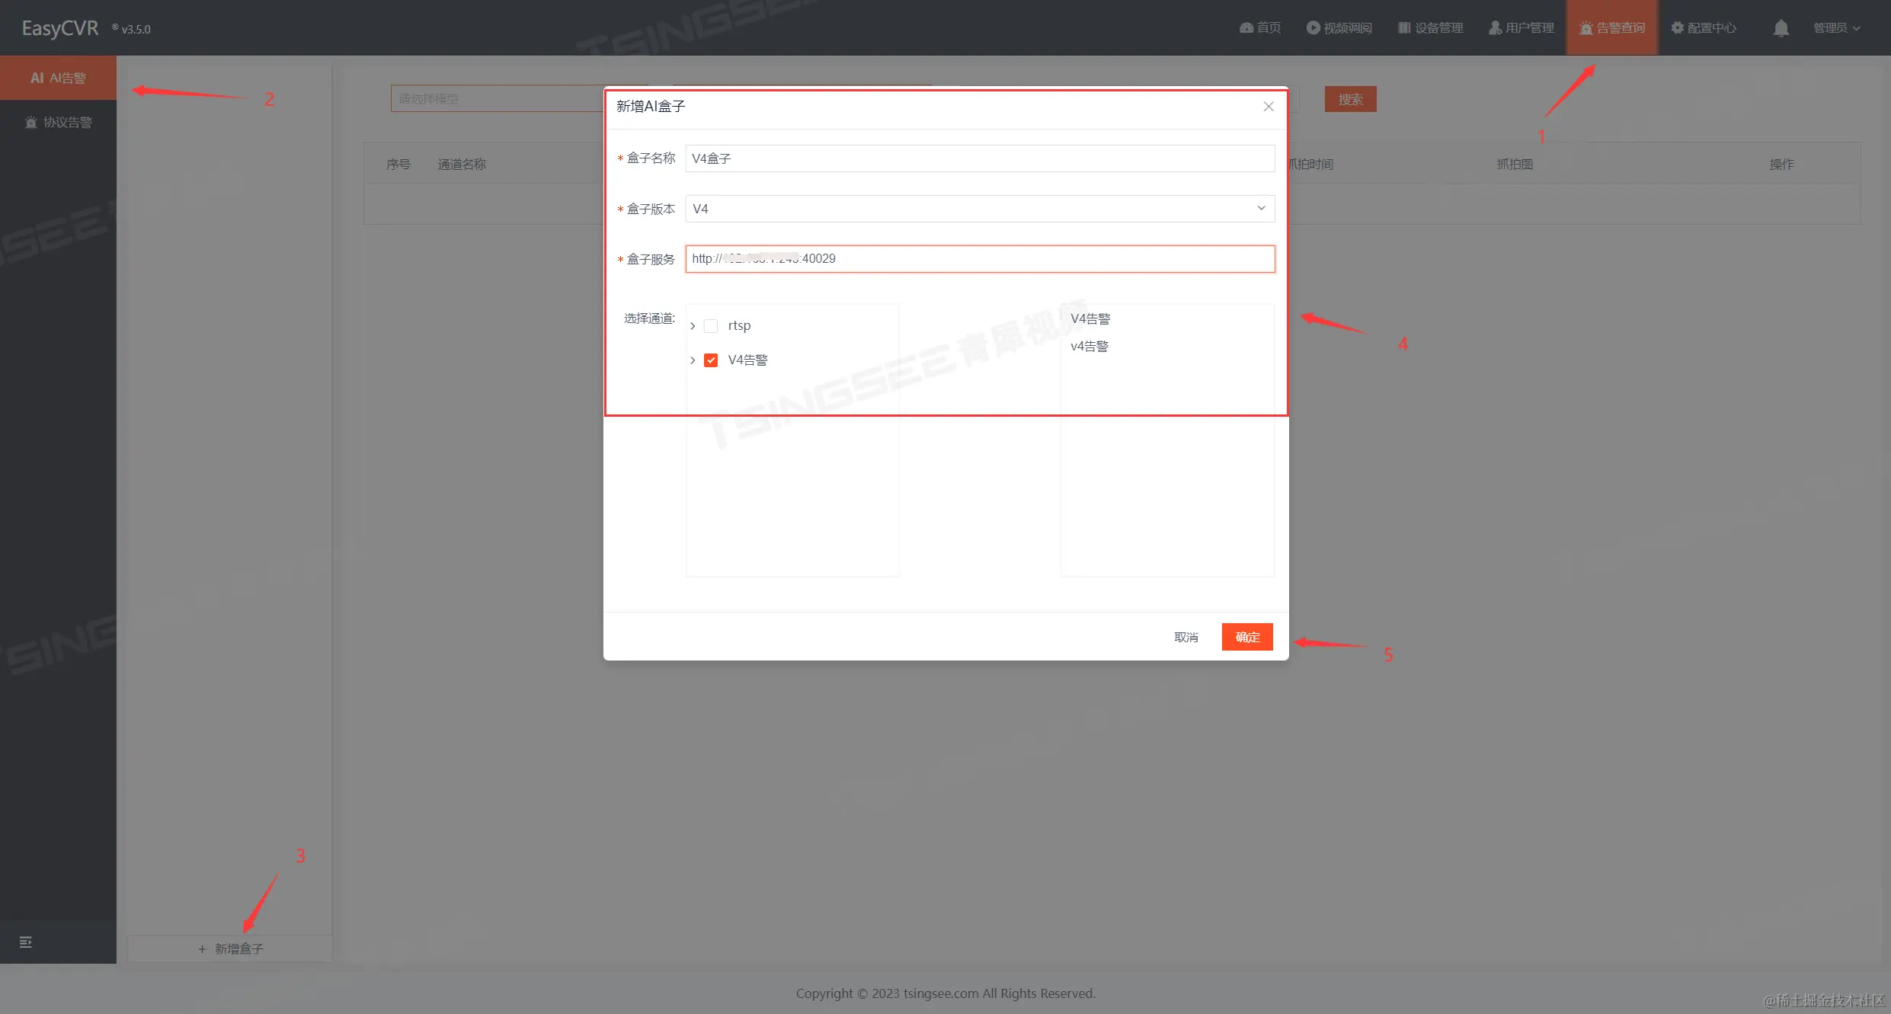Image resolution: width=1891 pixels, height=1014 pixels.
Task: Select the AI告警 sidebar item
Action: [58, 78]
